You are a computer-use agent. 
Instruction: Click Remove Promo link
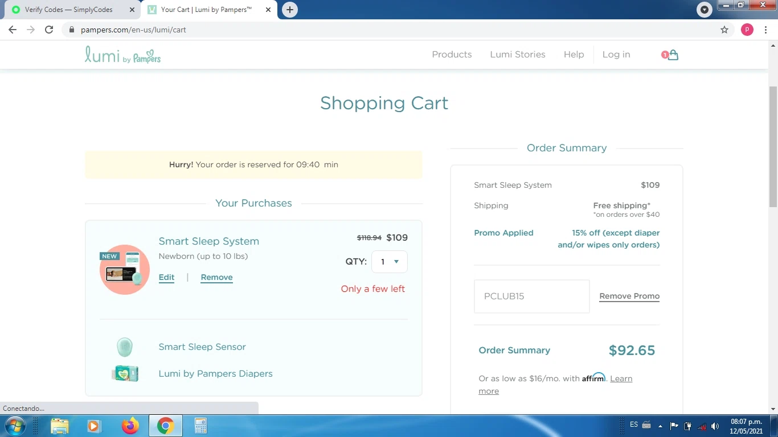pyautogui.click(x=629, y=296)
